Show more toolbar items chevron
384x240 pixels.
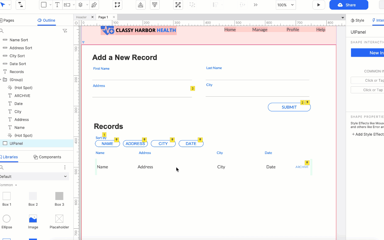click(x=256, y=5)
